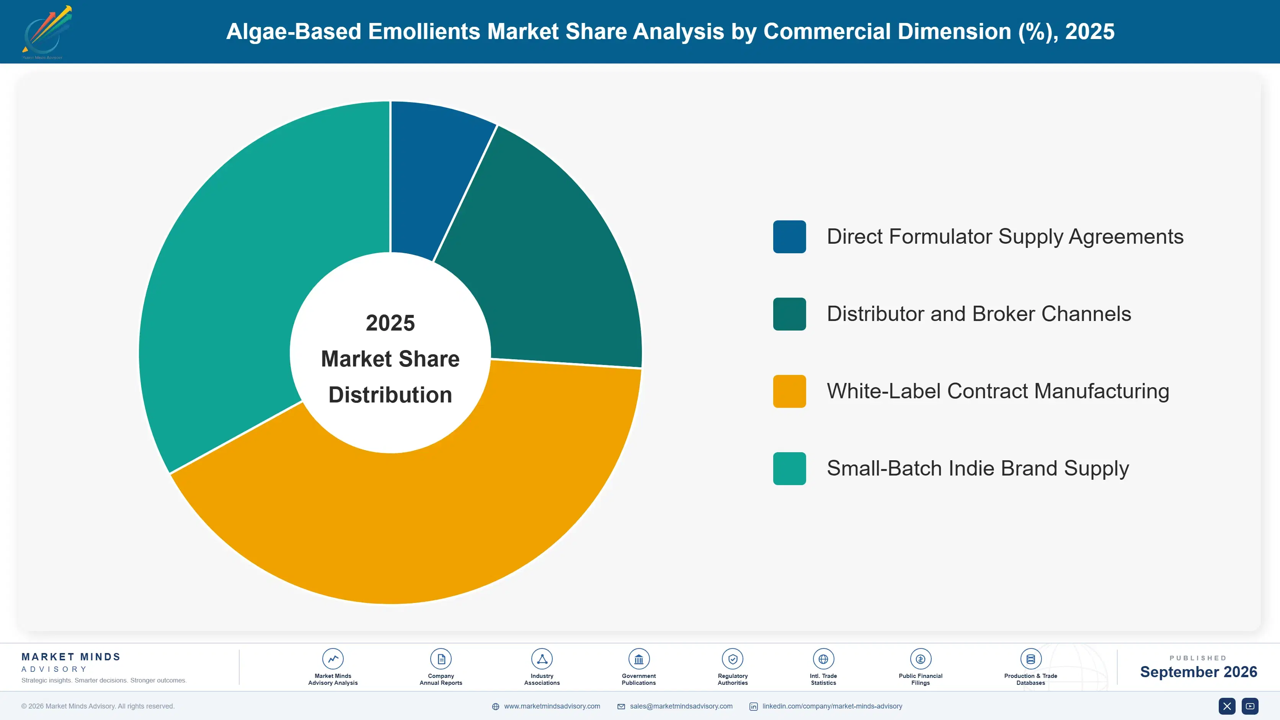Click the Government Publications building icon
Viewport: 1280px width, 720px height.
(x=638, y=659)
